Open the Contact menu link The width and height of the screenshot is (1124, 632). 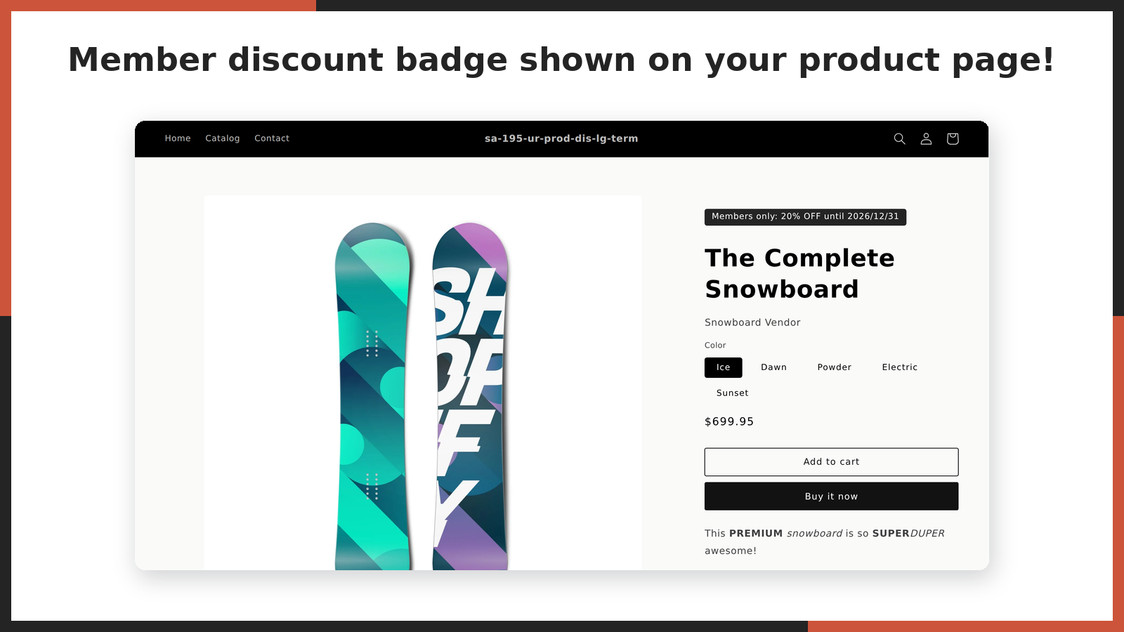[x=272, y=138]
